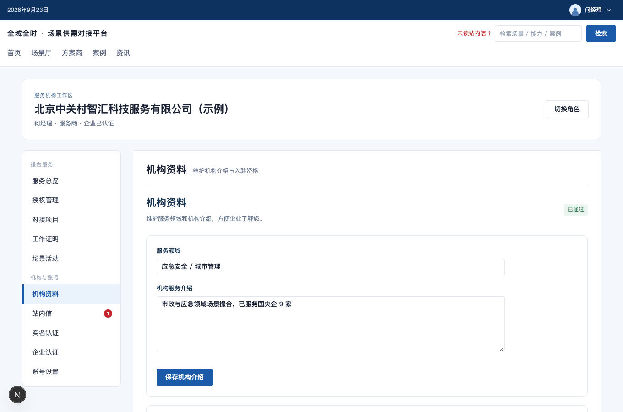The height and width of the screenshot is (412, 623).
Task: Click the user avatar icon for 何经理
Action: pos(575,10)
